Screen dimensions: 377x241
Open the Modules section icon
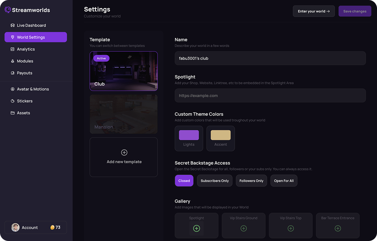click(12, 61)
